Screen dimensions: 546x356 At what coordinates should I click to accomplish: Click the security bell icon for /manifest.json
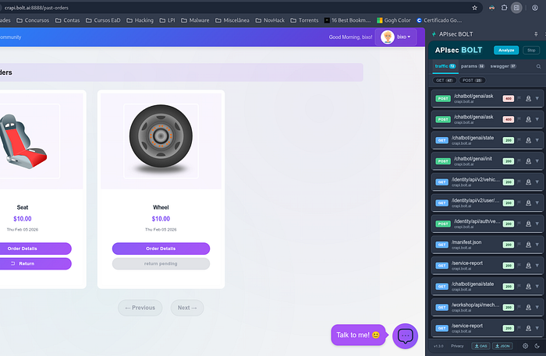[x=528, y=245]
